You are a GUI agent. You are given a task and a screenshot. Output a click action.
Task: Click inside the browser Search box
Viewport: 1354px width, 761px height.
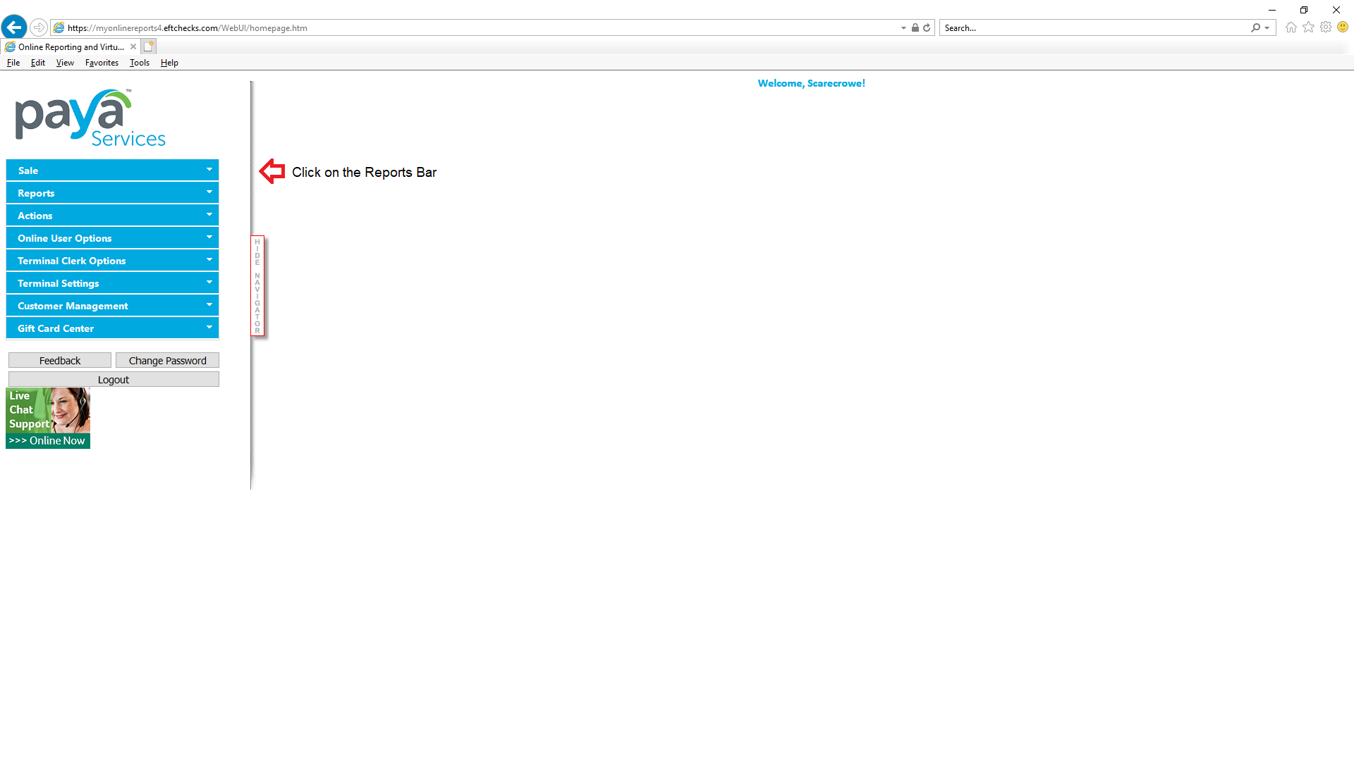click(1093, 28)
